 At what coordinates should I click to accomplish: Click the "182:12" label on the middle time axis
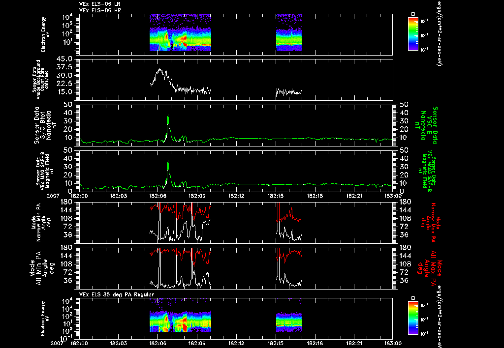[236, 195]
